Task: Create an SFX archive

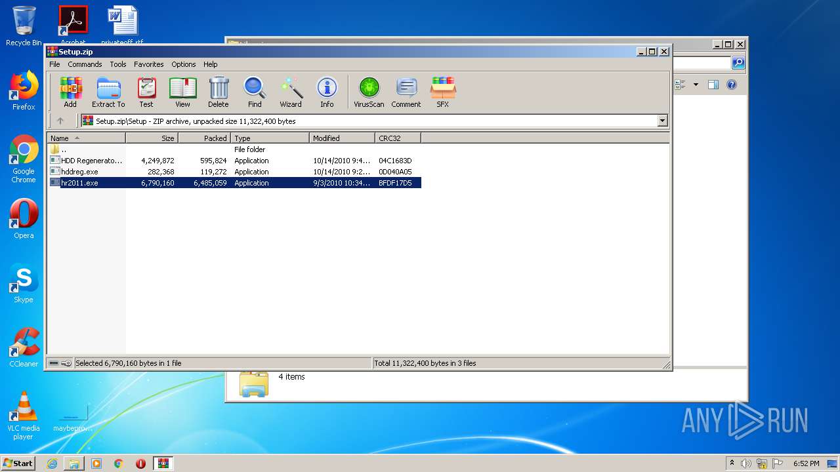Action: (x=443, y=92)
